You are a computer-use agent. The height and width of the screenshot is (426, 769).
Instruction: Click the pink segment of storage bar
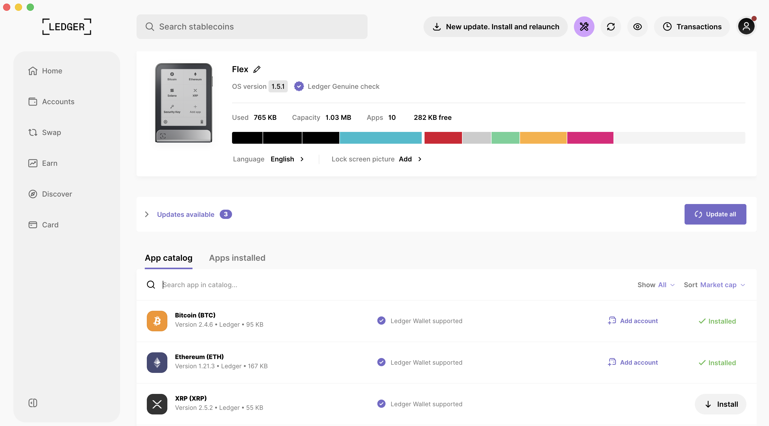[590, 138]
